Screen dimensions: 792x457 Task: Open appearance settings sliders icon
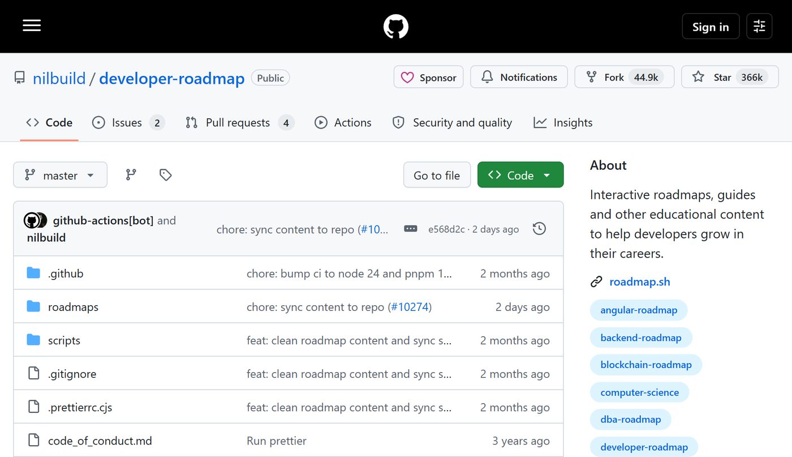click(x=759, y=26)
